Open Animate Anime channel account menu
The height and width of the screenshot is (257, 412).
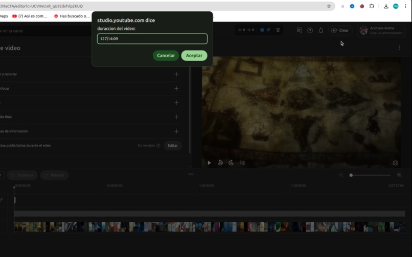tap(381, 31)
